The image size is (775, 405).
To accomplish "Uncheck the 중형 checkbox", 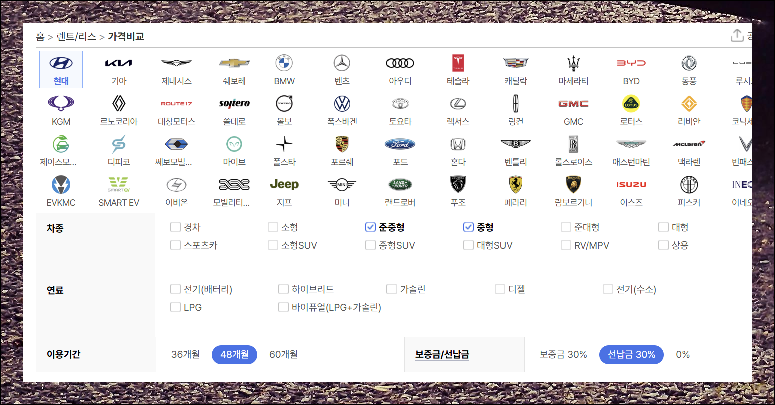I will (x=468, y=227).
